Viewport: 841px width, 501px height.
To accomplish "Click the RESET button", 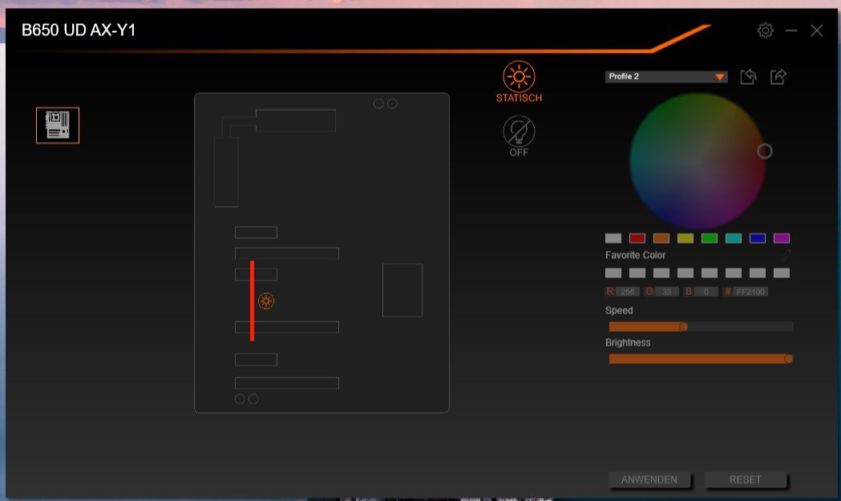I will click(745, 479).
